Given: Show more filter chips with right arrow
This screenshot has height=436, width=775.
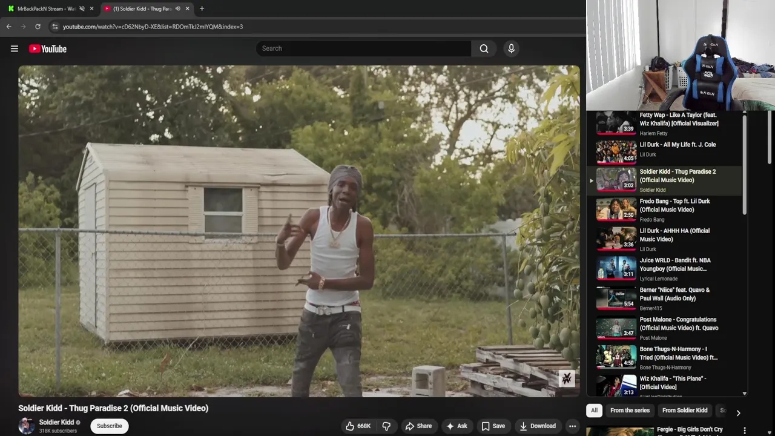Looking at the screenshot, I should click(x=738, y=412).
